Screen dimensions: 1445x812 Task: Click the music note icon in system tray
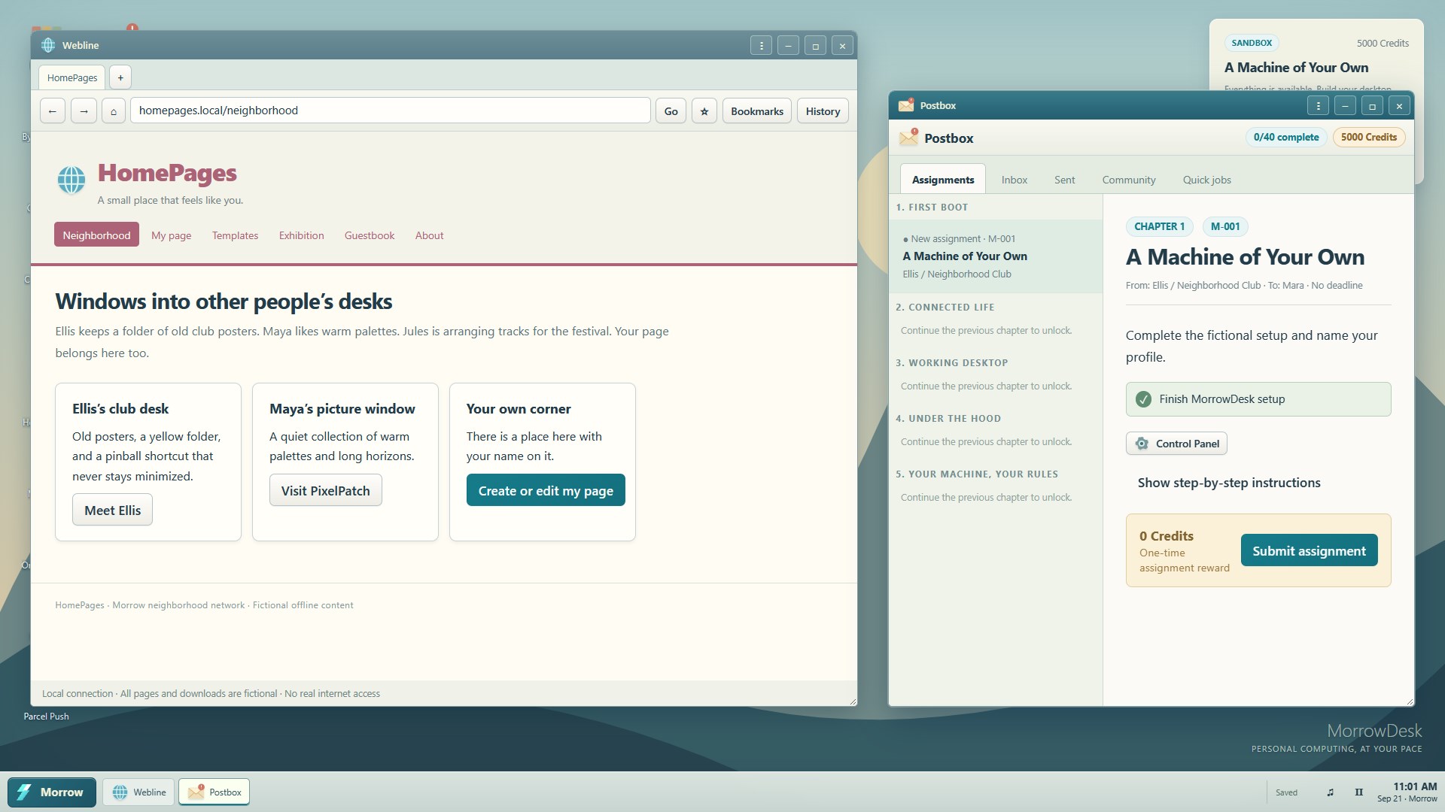click(x=1330, y=792)
